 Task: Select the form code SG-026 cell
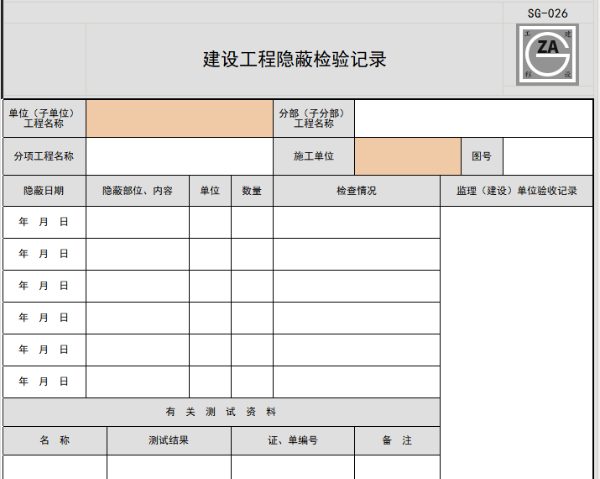pos(548,13)
